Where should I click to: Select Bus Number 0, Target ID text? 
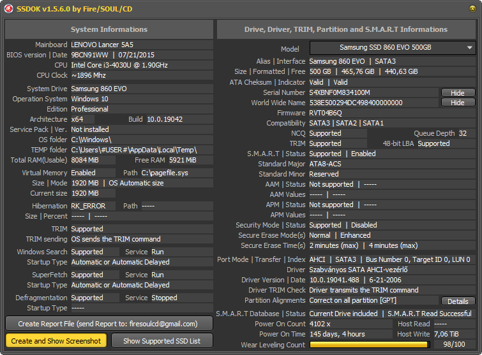tap(418, 259)
